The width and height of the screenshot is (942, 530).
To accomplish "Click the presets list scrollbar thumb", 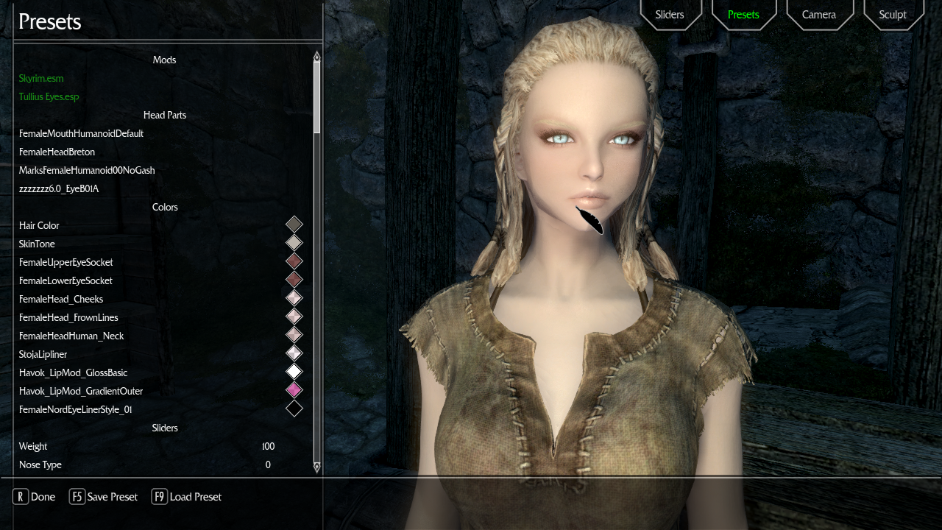I will point(317,97).
